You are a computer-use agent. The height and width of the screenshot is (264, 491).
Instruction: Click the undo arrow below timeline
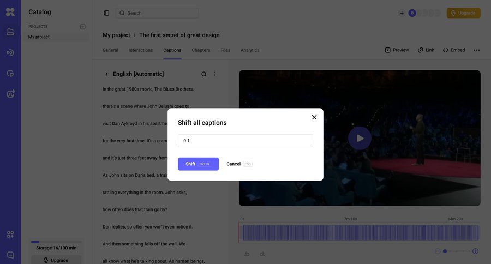point(247,254)
